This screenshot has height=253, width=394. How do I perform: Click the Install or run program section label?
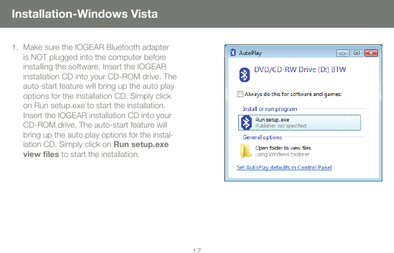pos(270,109)
